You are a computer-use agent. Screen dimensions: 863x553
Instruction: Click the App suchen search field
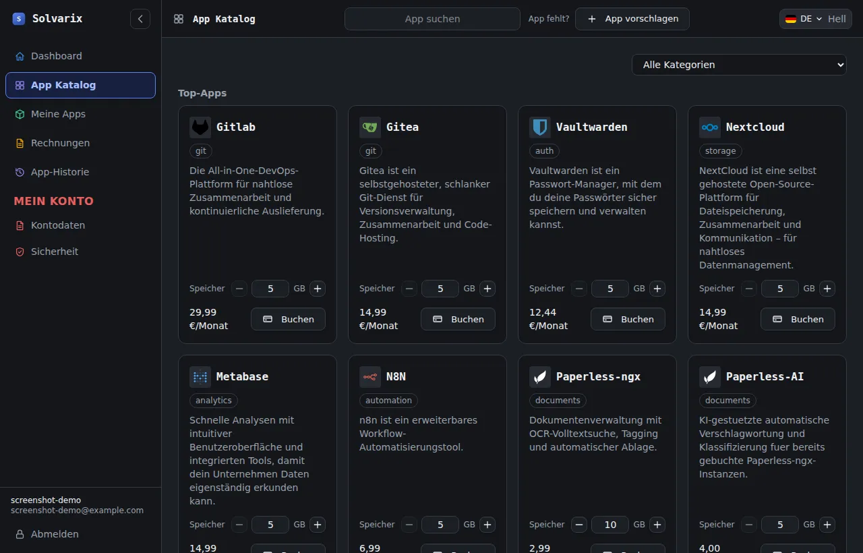[x=432, y=19]
